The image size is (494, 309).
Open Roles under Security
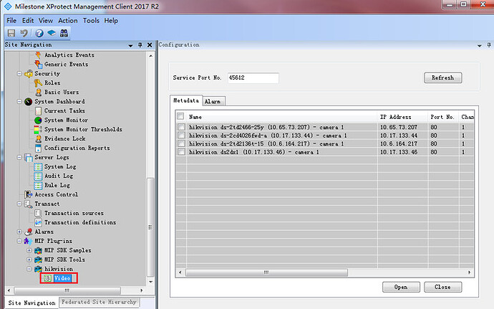53,82
